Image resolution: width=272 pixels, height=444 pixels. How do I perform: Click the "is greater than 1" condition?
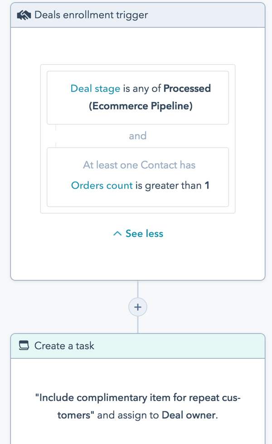pos(172,185)
